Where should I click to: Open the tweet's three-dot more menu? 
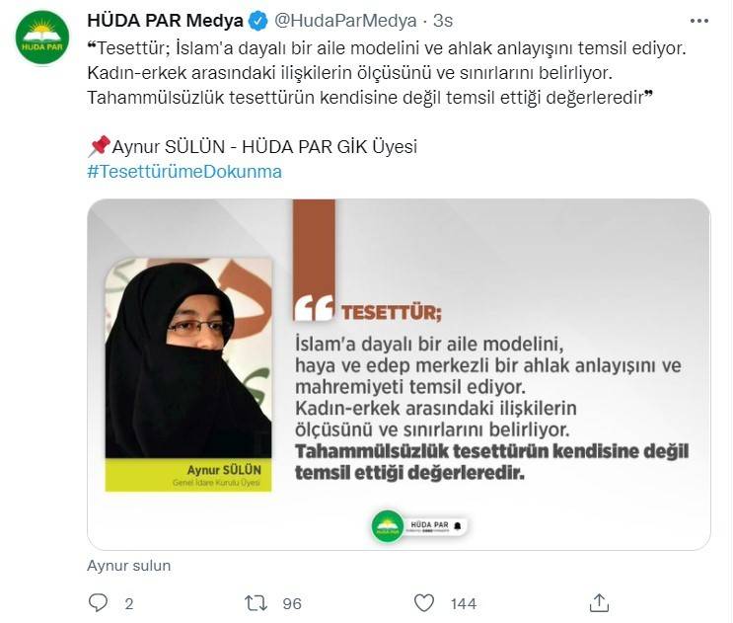tap(698, 21)
